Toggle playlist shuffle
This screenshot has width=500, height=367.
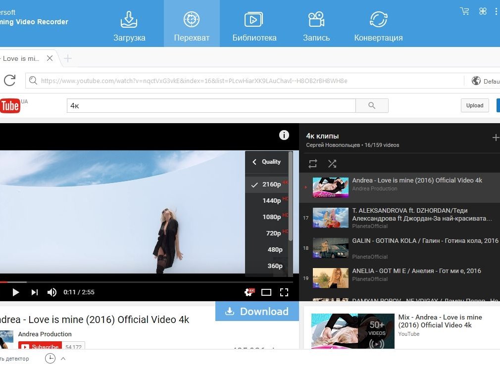click(x=332, y=164)
